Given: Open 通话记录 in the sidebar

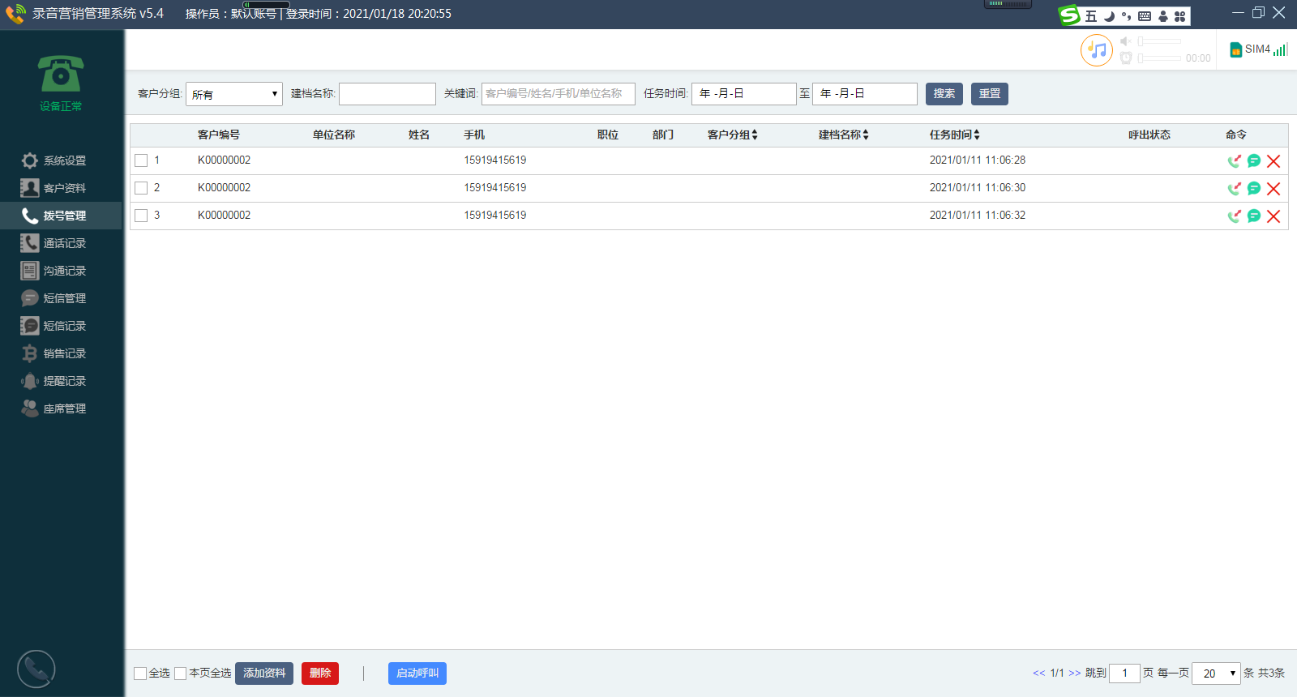Looking at the screenshot, I should [x=64, y=243].
